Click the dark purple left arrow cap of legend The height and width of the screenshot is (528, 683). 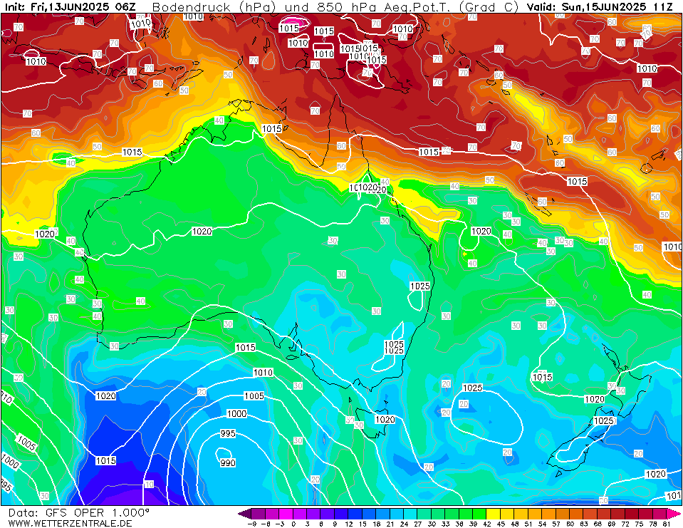pos(245,514)
